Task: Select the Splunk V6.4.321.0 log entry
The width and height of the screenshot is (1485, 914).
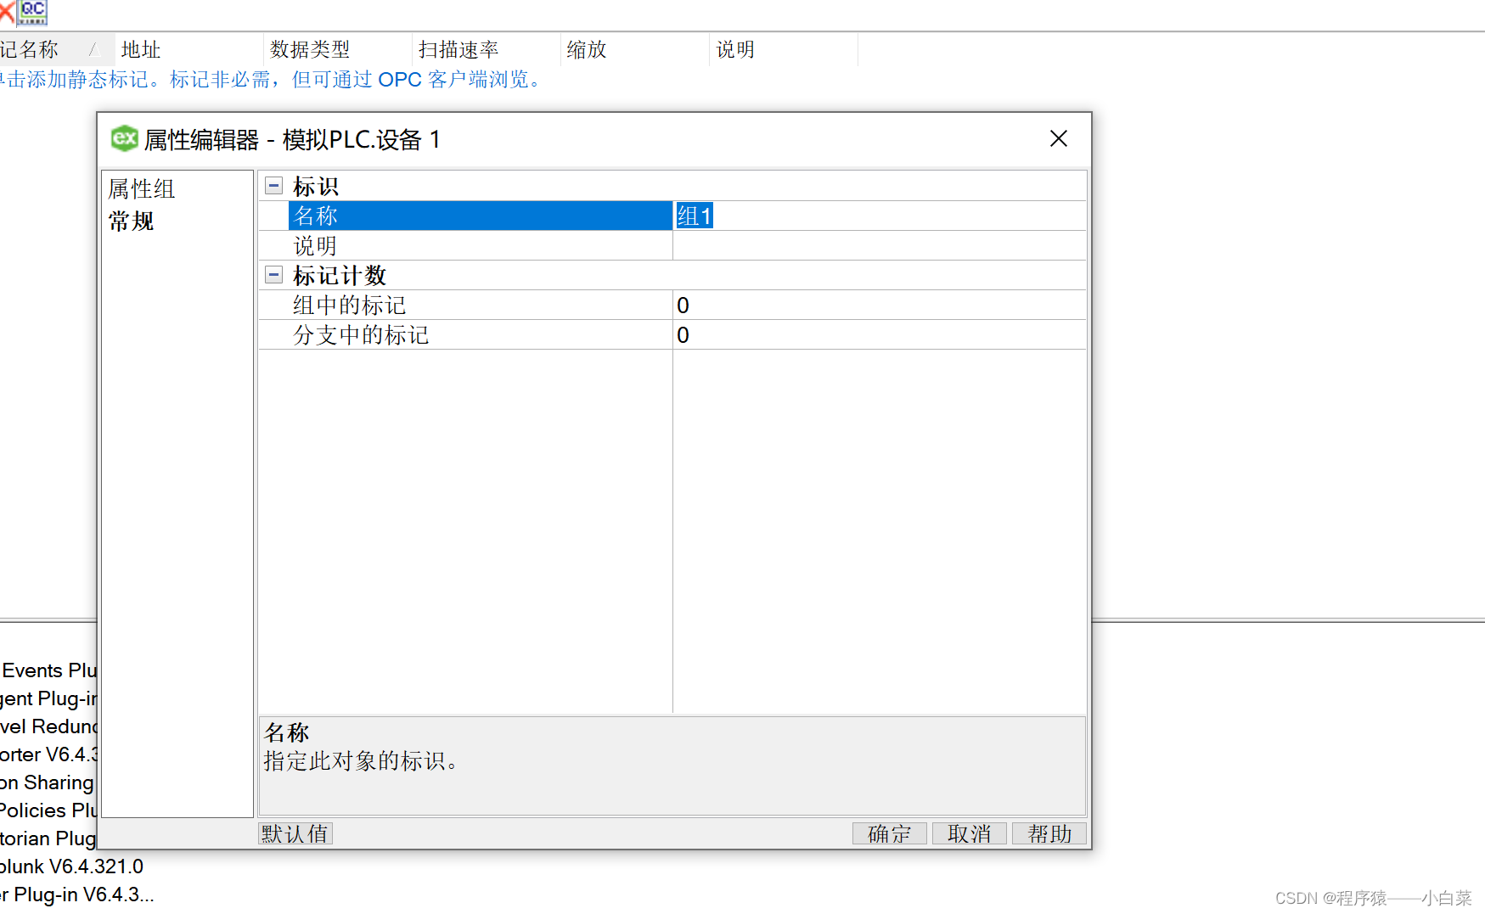Action: point(71,866)
